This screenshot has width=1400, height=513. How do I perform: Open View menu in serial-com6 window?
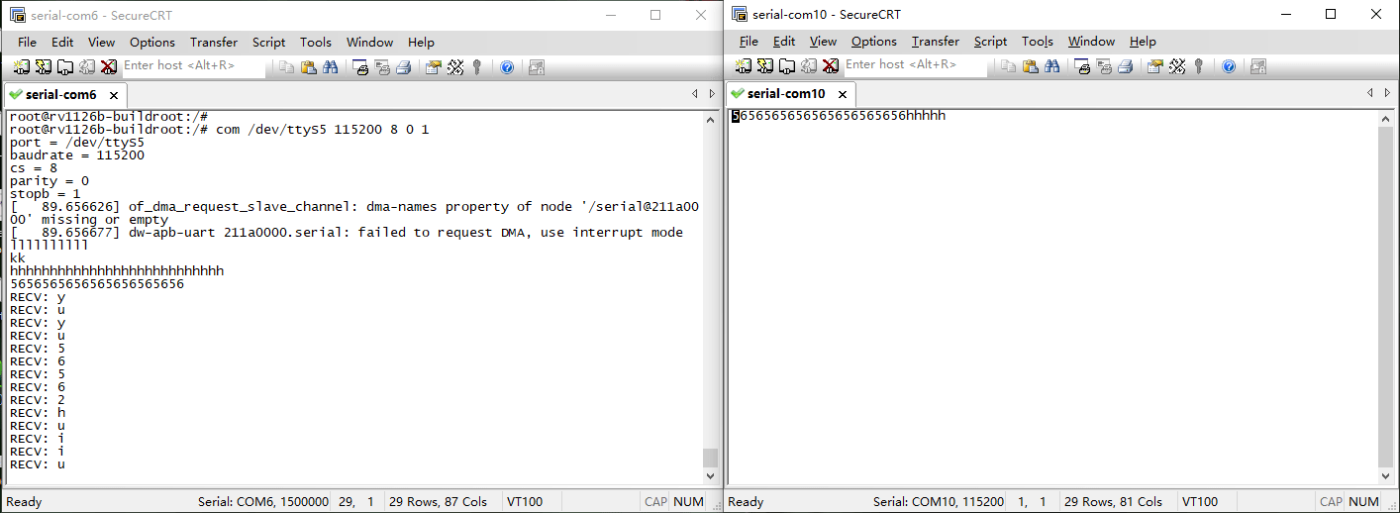tap(102, 42)
